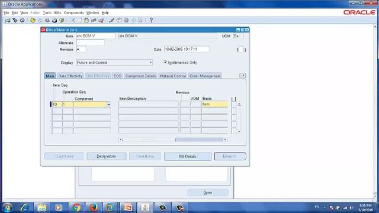Click Open button in background window
This screenshot has width=379, height=213.
click(208, 192)
